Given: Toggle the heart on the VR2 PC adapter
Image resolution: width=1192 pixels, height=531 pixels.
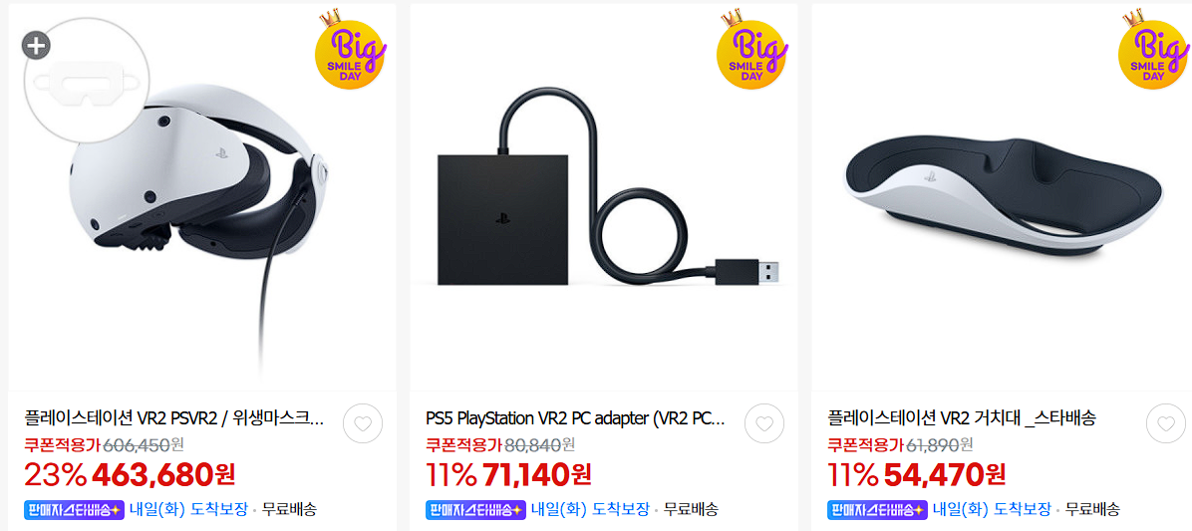Looking at the screenshot, I should click(764, 423).
